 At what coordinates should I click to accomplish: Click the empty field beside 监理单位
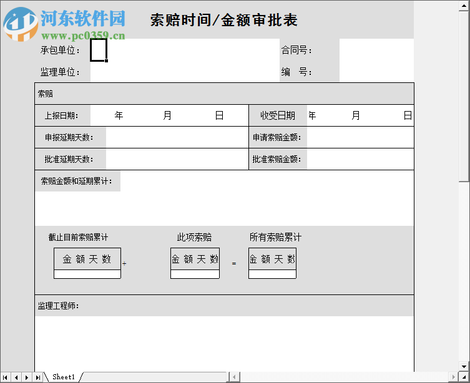point(185,72)
